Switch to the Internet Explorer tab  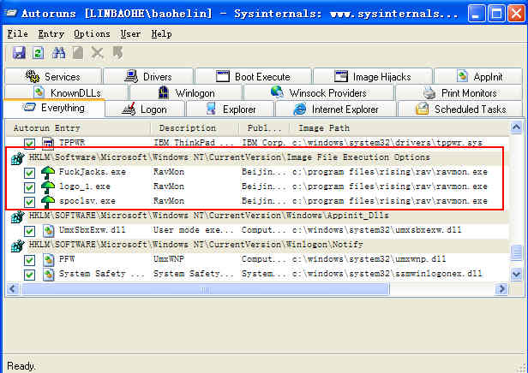coord(336,109)
